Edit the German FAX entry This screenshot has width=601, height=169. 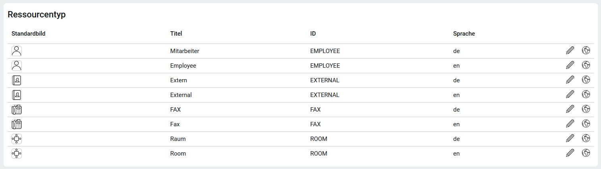click(x=570, y=109)
